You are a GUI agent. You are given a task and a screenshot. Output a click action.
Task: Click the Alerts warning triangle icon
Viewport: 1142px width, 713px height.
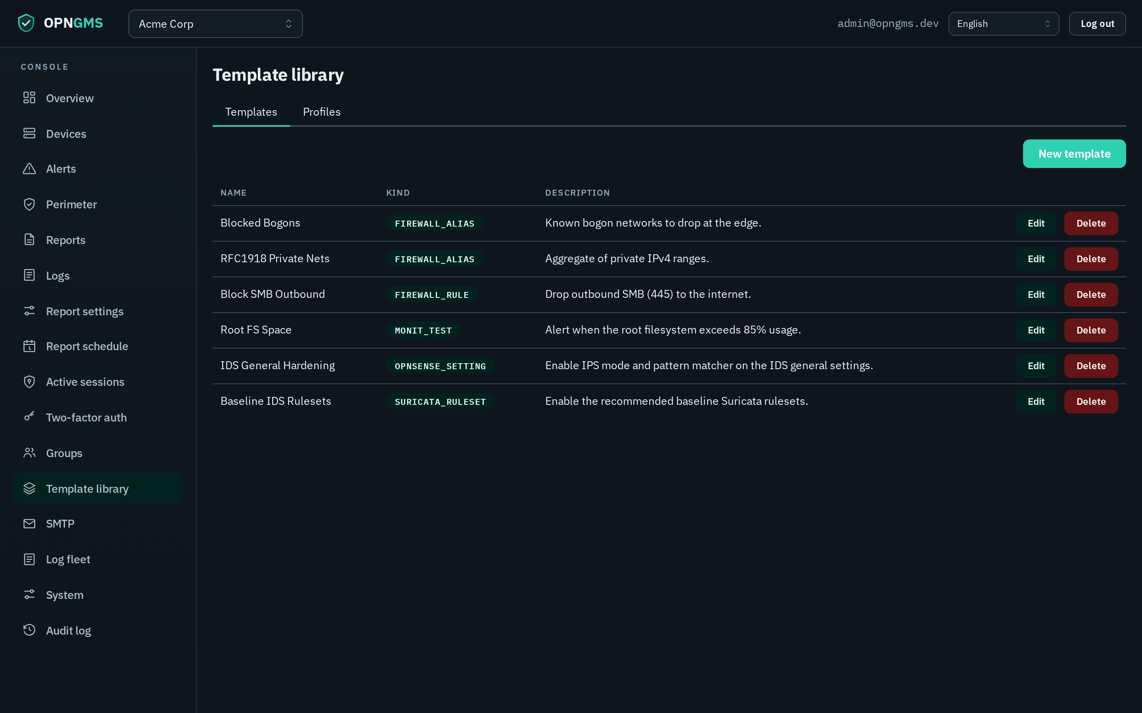pos(29,168)
